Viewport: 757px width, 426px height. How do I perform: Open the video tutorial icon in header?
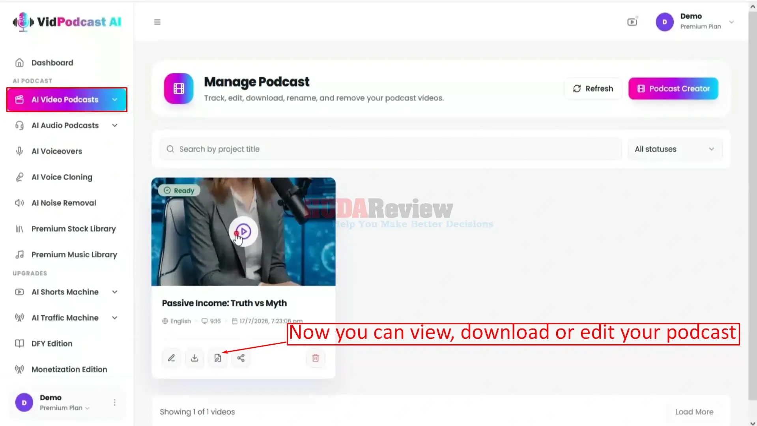[x=632, y=22]
